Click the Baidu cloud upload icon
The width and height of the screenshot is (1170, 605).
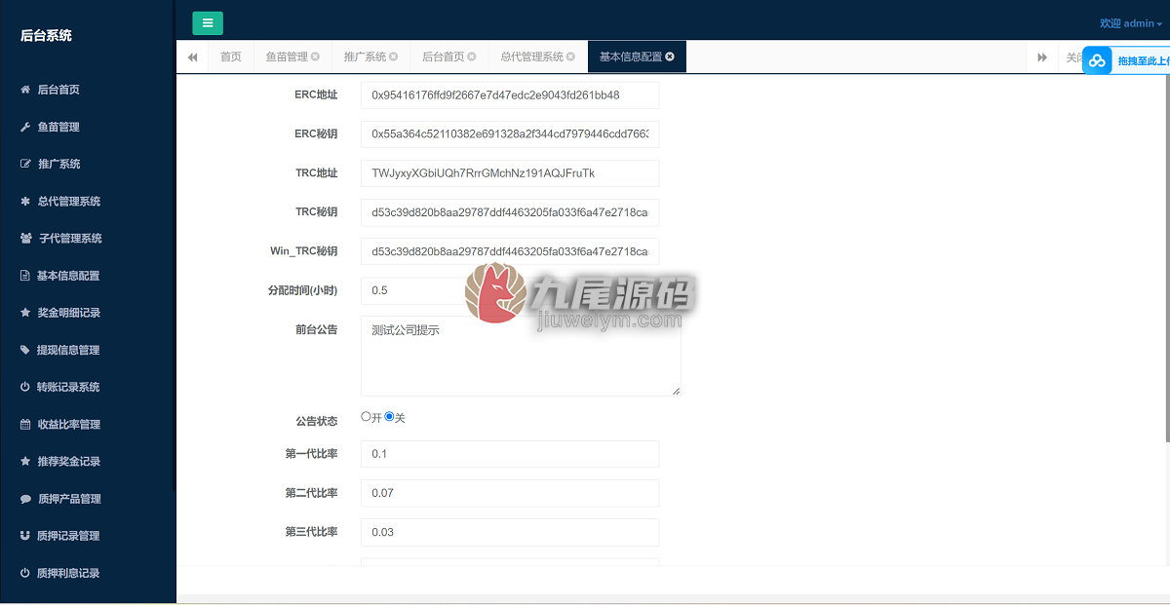1097,60
